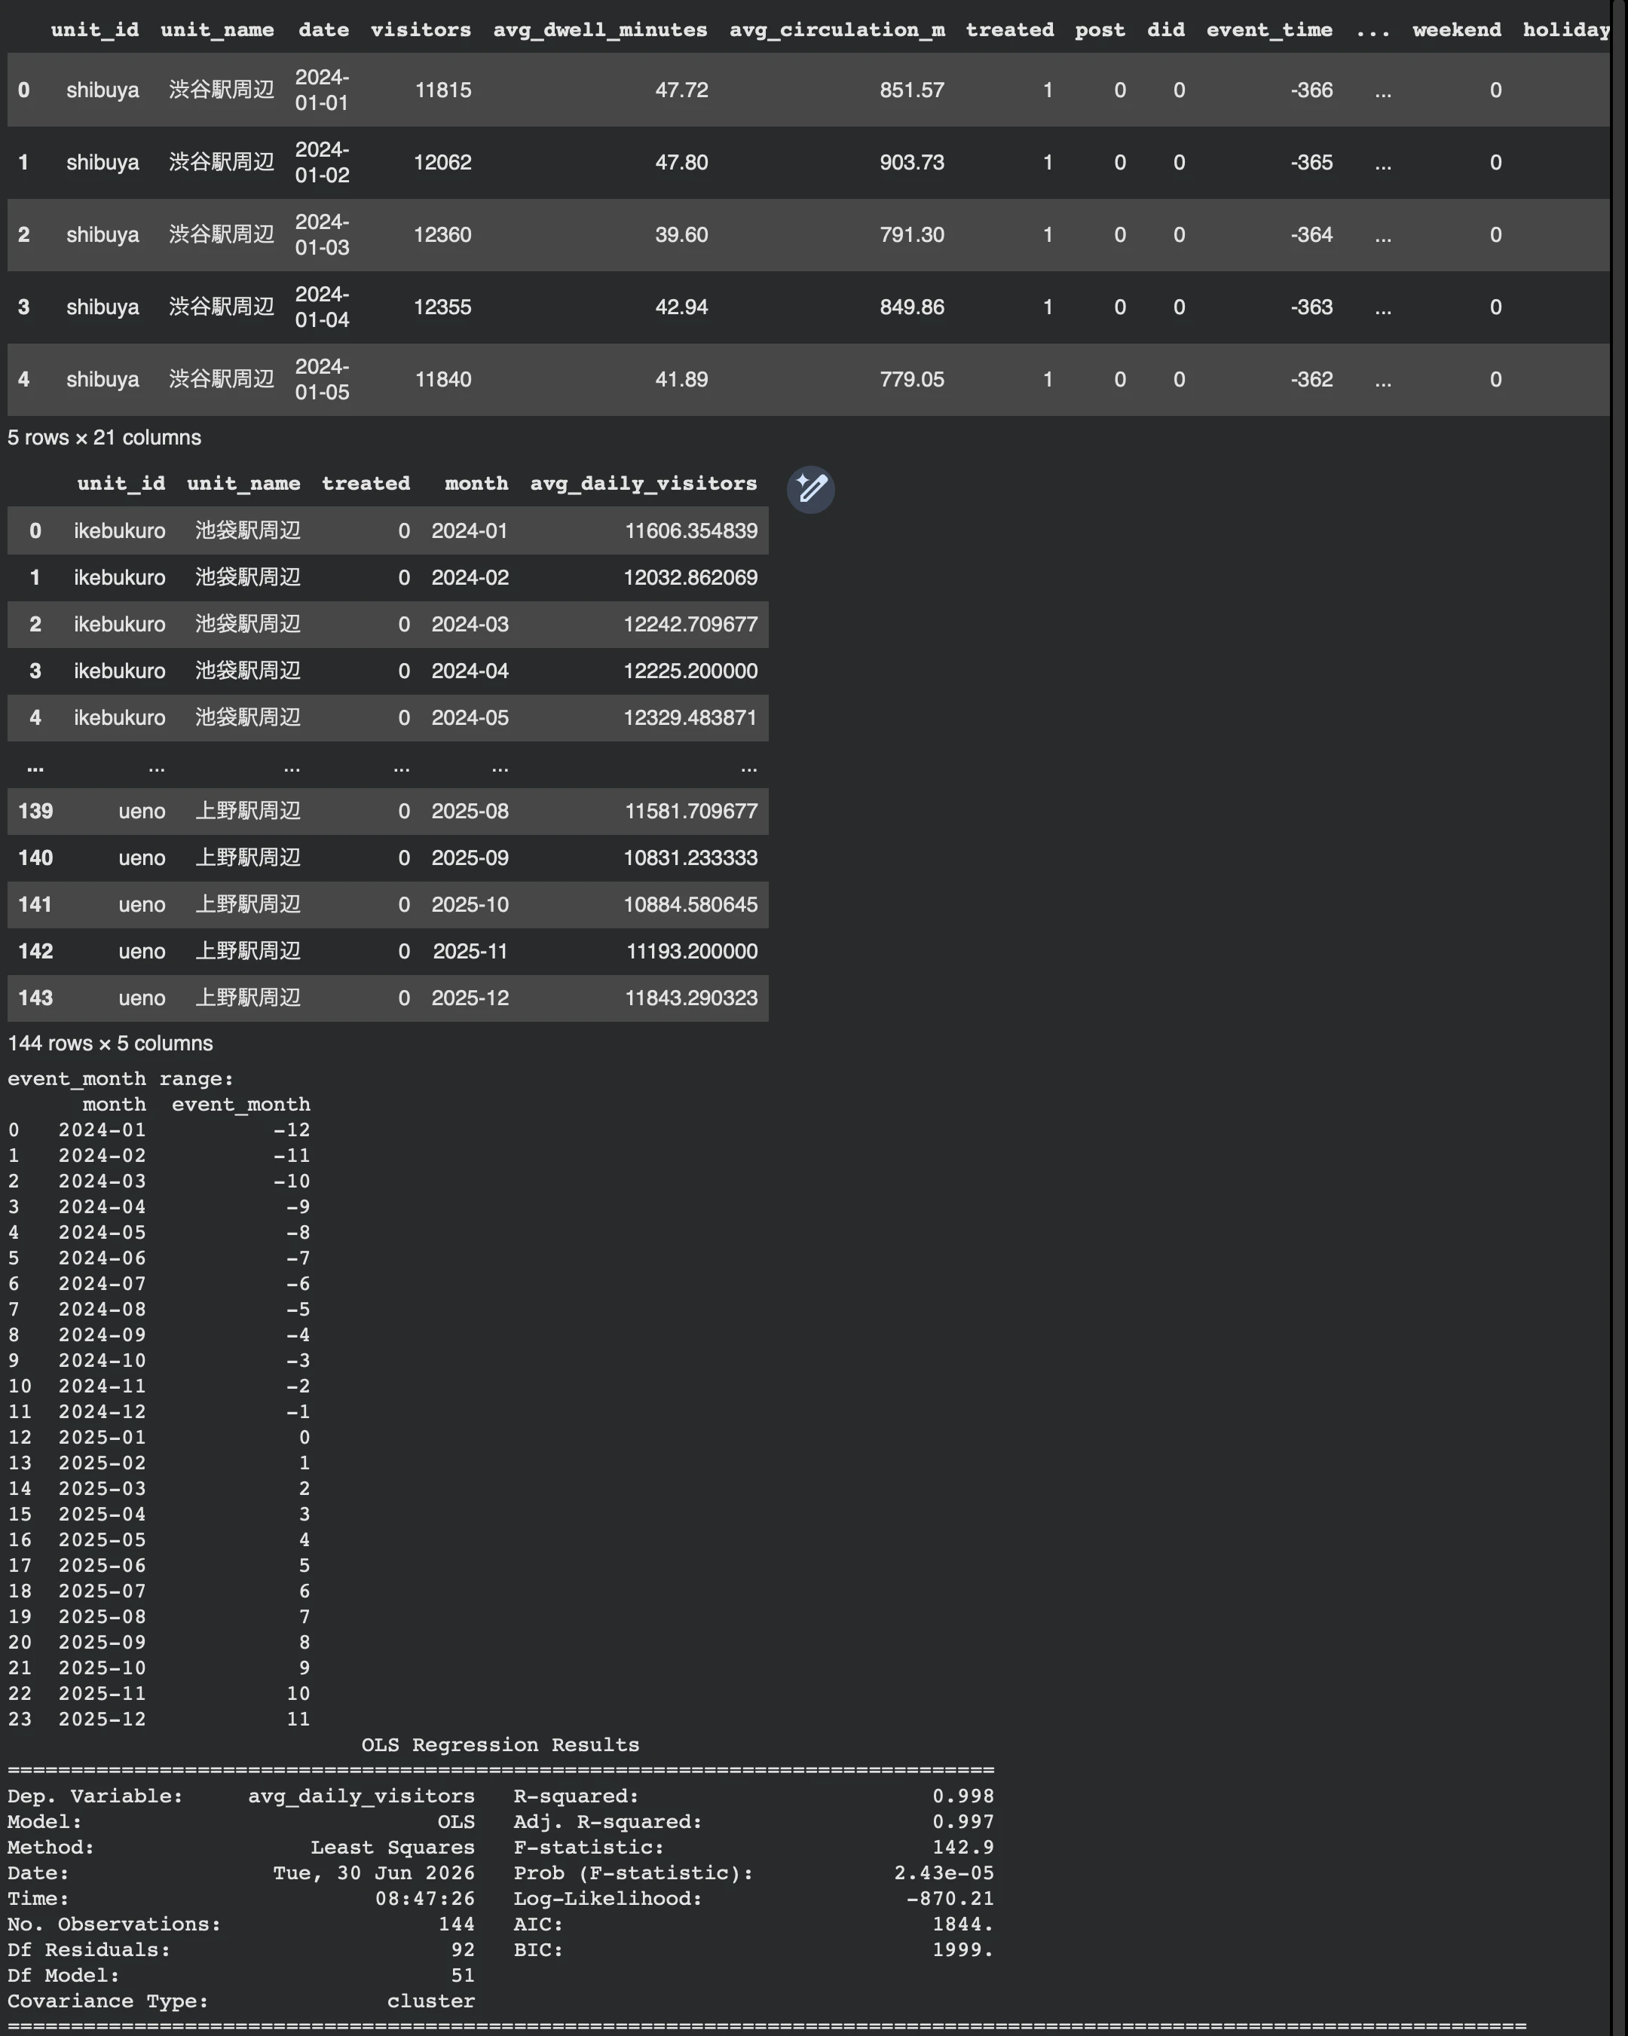Select ueno row value 11843.290323

pyautogui.click(x=691, y=998)
